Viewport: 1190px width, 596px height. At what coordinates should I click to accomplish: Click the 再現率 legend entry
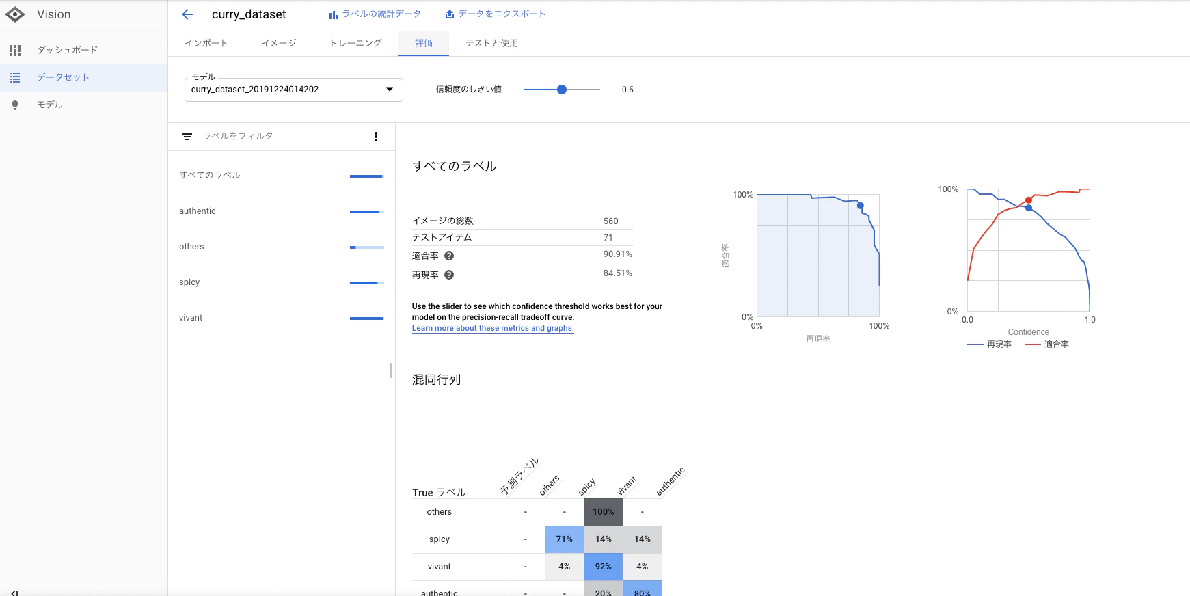990,344
